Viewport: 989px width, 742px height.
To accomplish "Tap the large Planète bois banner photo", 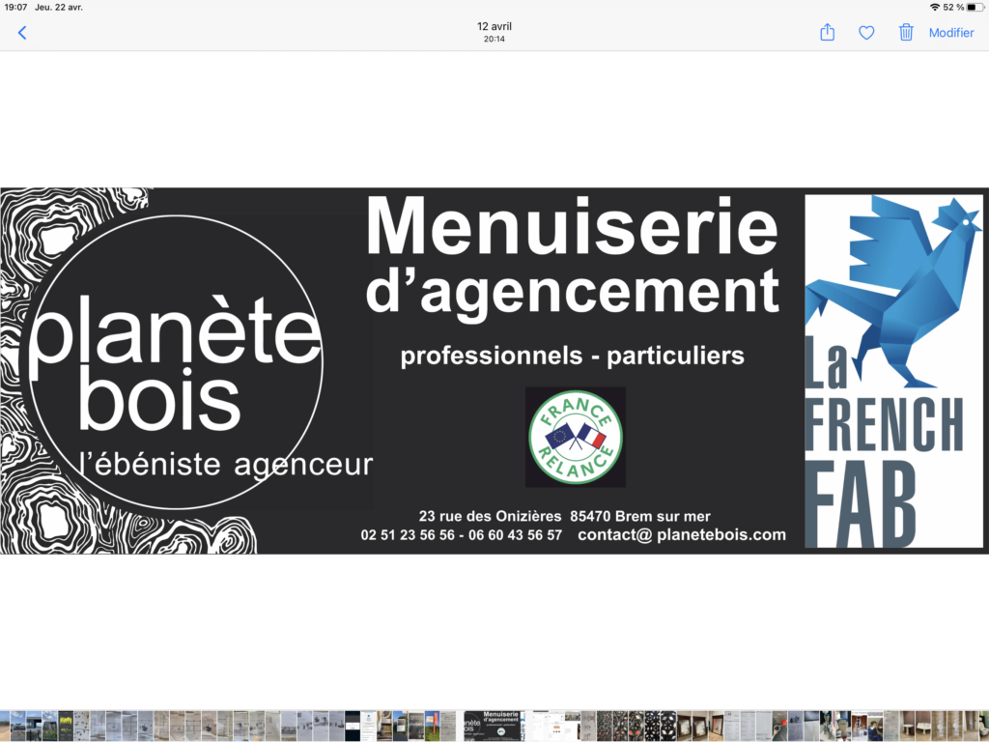I will point(494,371).
